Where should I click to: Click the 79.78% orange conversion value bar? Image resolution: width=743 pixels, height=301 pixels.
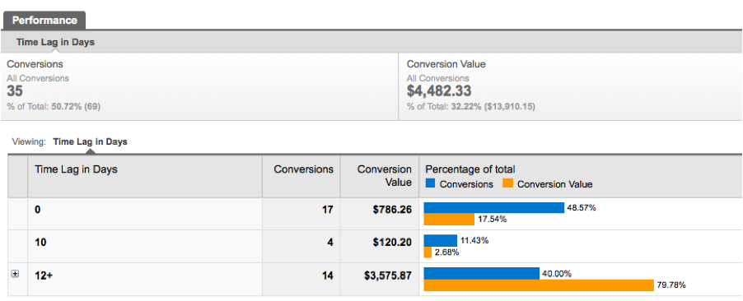(539, 285)
